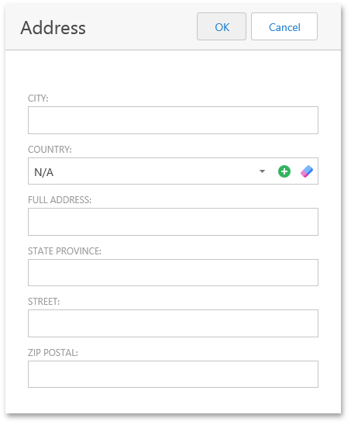Add a new country with green plus icon
Viewport: 351px width, 425px height.
pyautogui.click(x=284, y=171)
